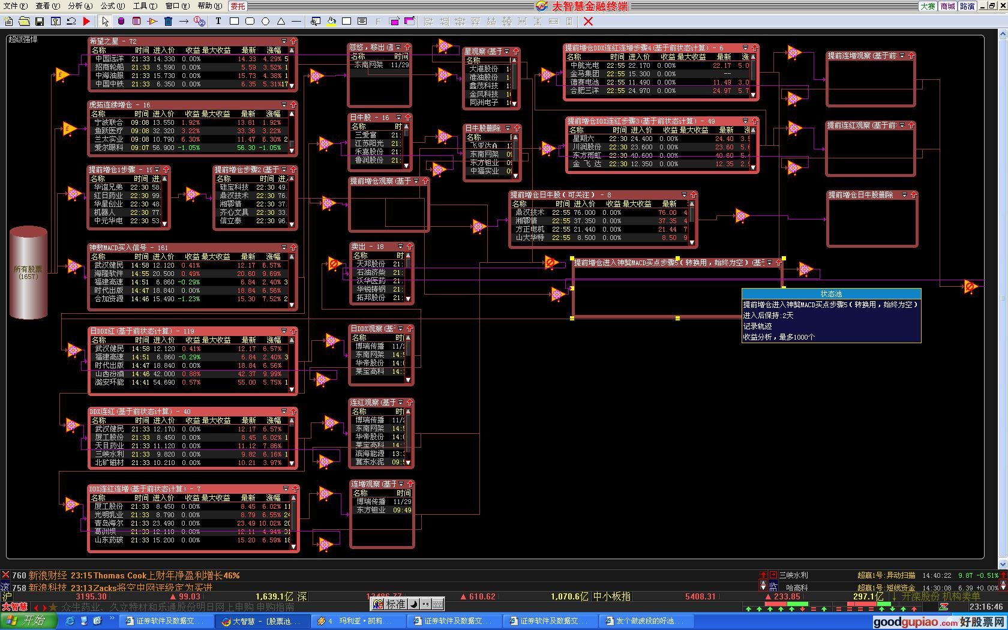Expand DDX连红连增 panel dropdown arrow
Viewport: 1008px width, 630px height.
(x=286, y=488)
